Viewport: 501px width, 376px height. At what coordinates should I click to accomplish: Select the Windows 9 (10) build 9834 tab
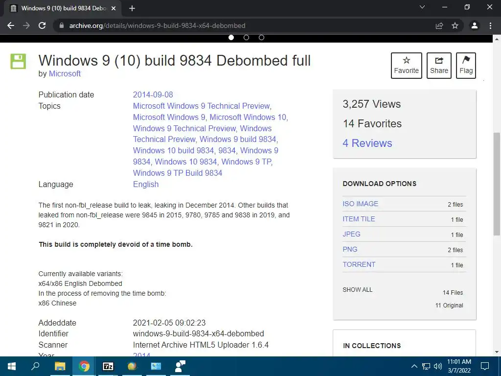63,8
